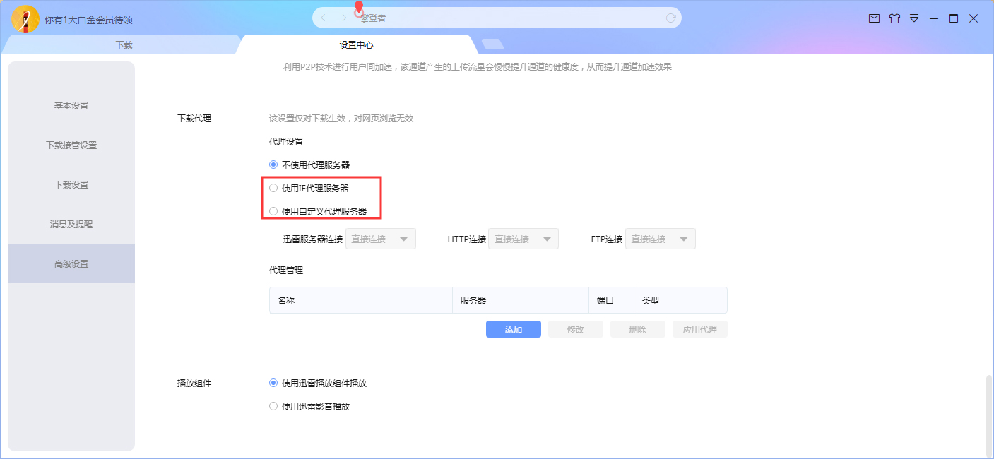Open the 迅雷服务器连接 dropdown
The width and height of the screenshot is (994, 459).
[x=380, y=239]
